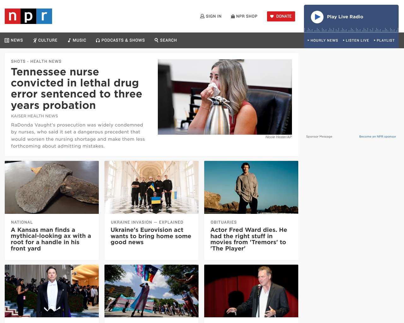The width and height of the screenshot is (404, 323).
Task: Click the heart icon on Donate
Action: (272, 16)
